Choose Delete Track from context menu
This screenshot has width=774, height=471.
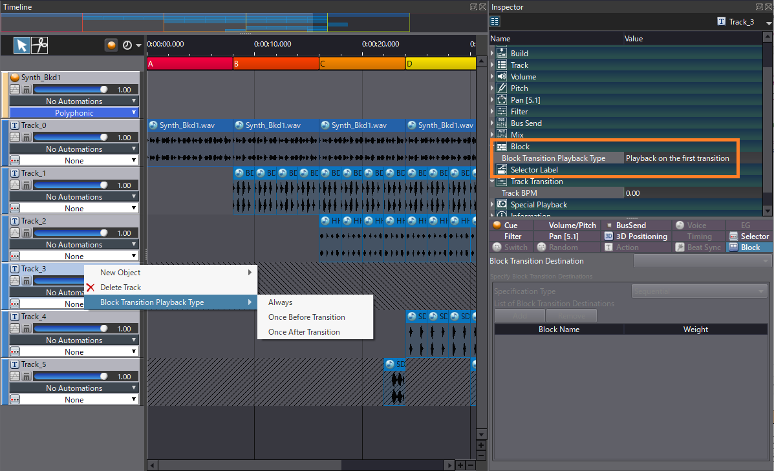[x=171, y=287]
